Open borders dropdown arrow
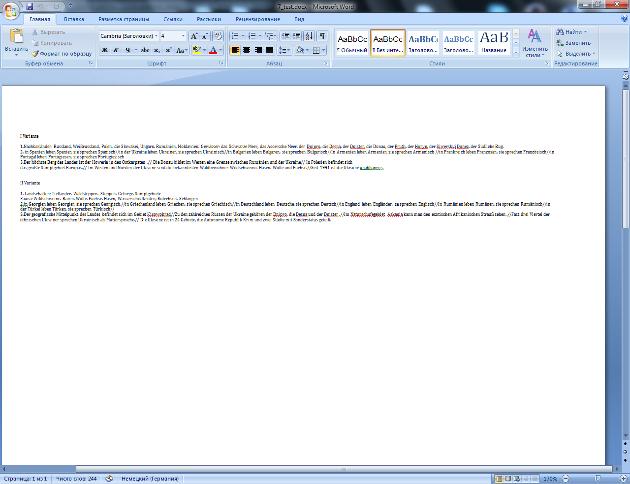 point(323,50)
